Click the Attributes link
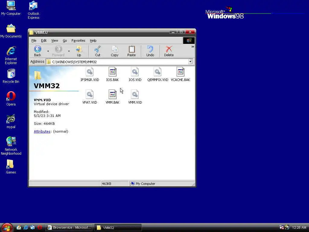 pos(42,131)
